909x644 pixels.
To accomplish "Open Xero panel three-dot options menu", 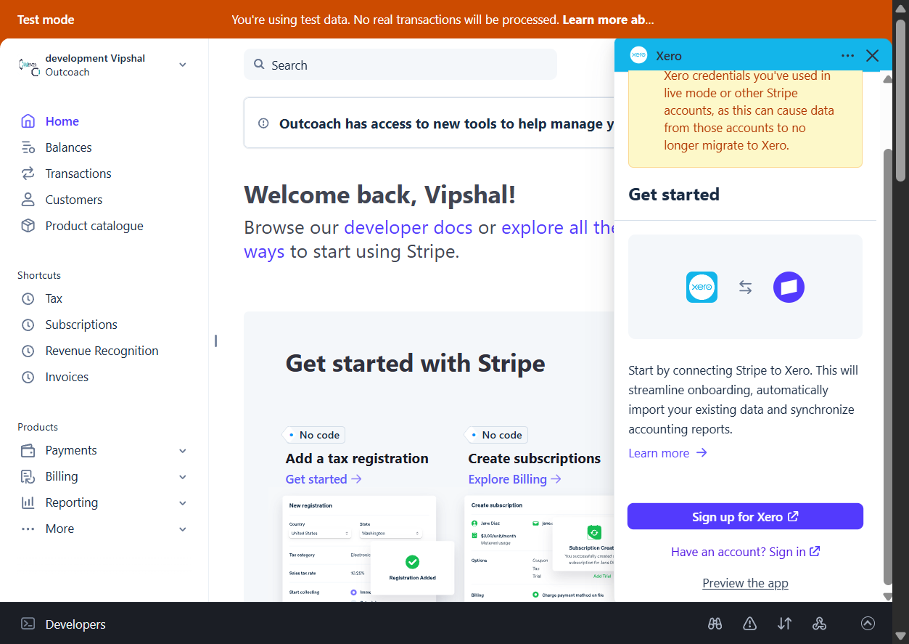I will pyautogui.click(x=847, y=56).
